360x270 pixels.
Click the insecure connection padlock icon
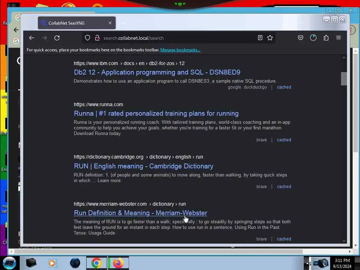pos(97,38)
